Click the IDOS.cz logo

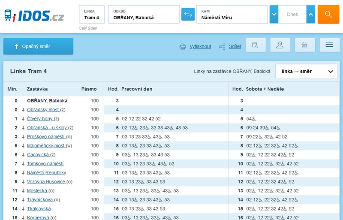click(x=34, y=15)
